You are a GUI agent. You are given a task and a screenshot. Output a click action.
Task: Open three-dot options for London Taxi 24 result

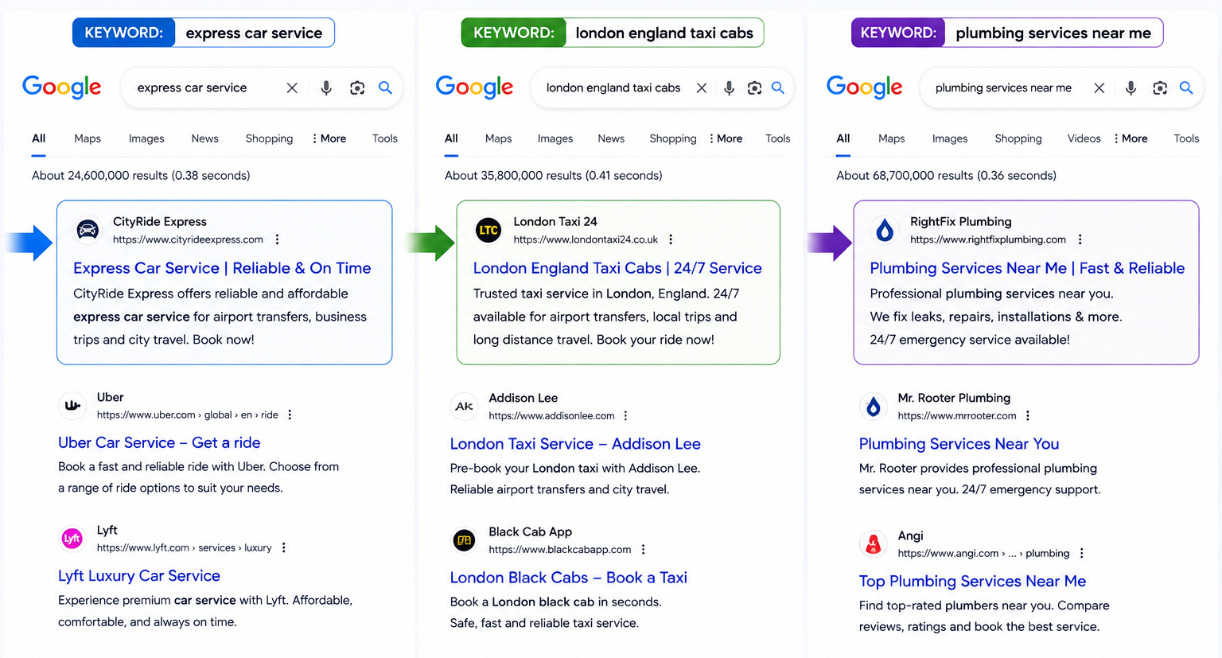pos(671,239)
